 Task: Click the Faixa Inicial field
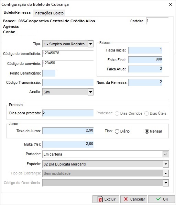coord(145,50)
